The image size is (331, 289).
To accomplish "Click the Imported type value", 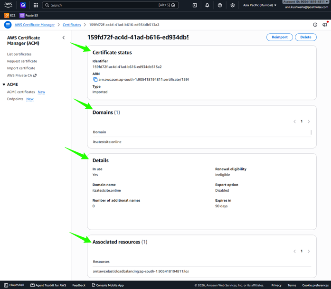I will [100, 92].
